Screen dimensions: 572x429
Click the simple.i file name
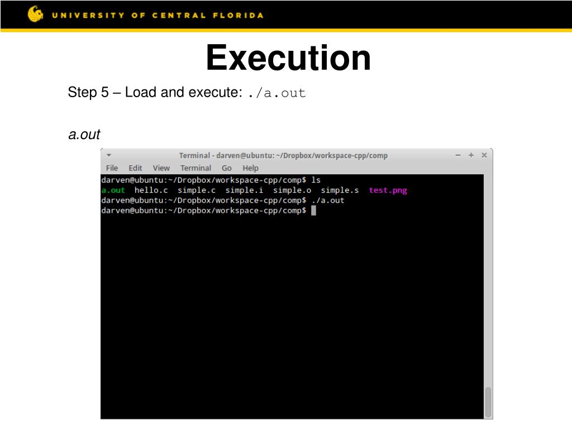pyautogui.click(x=244, y=190)
